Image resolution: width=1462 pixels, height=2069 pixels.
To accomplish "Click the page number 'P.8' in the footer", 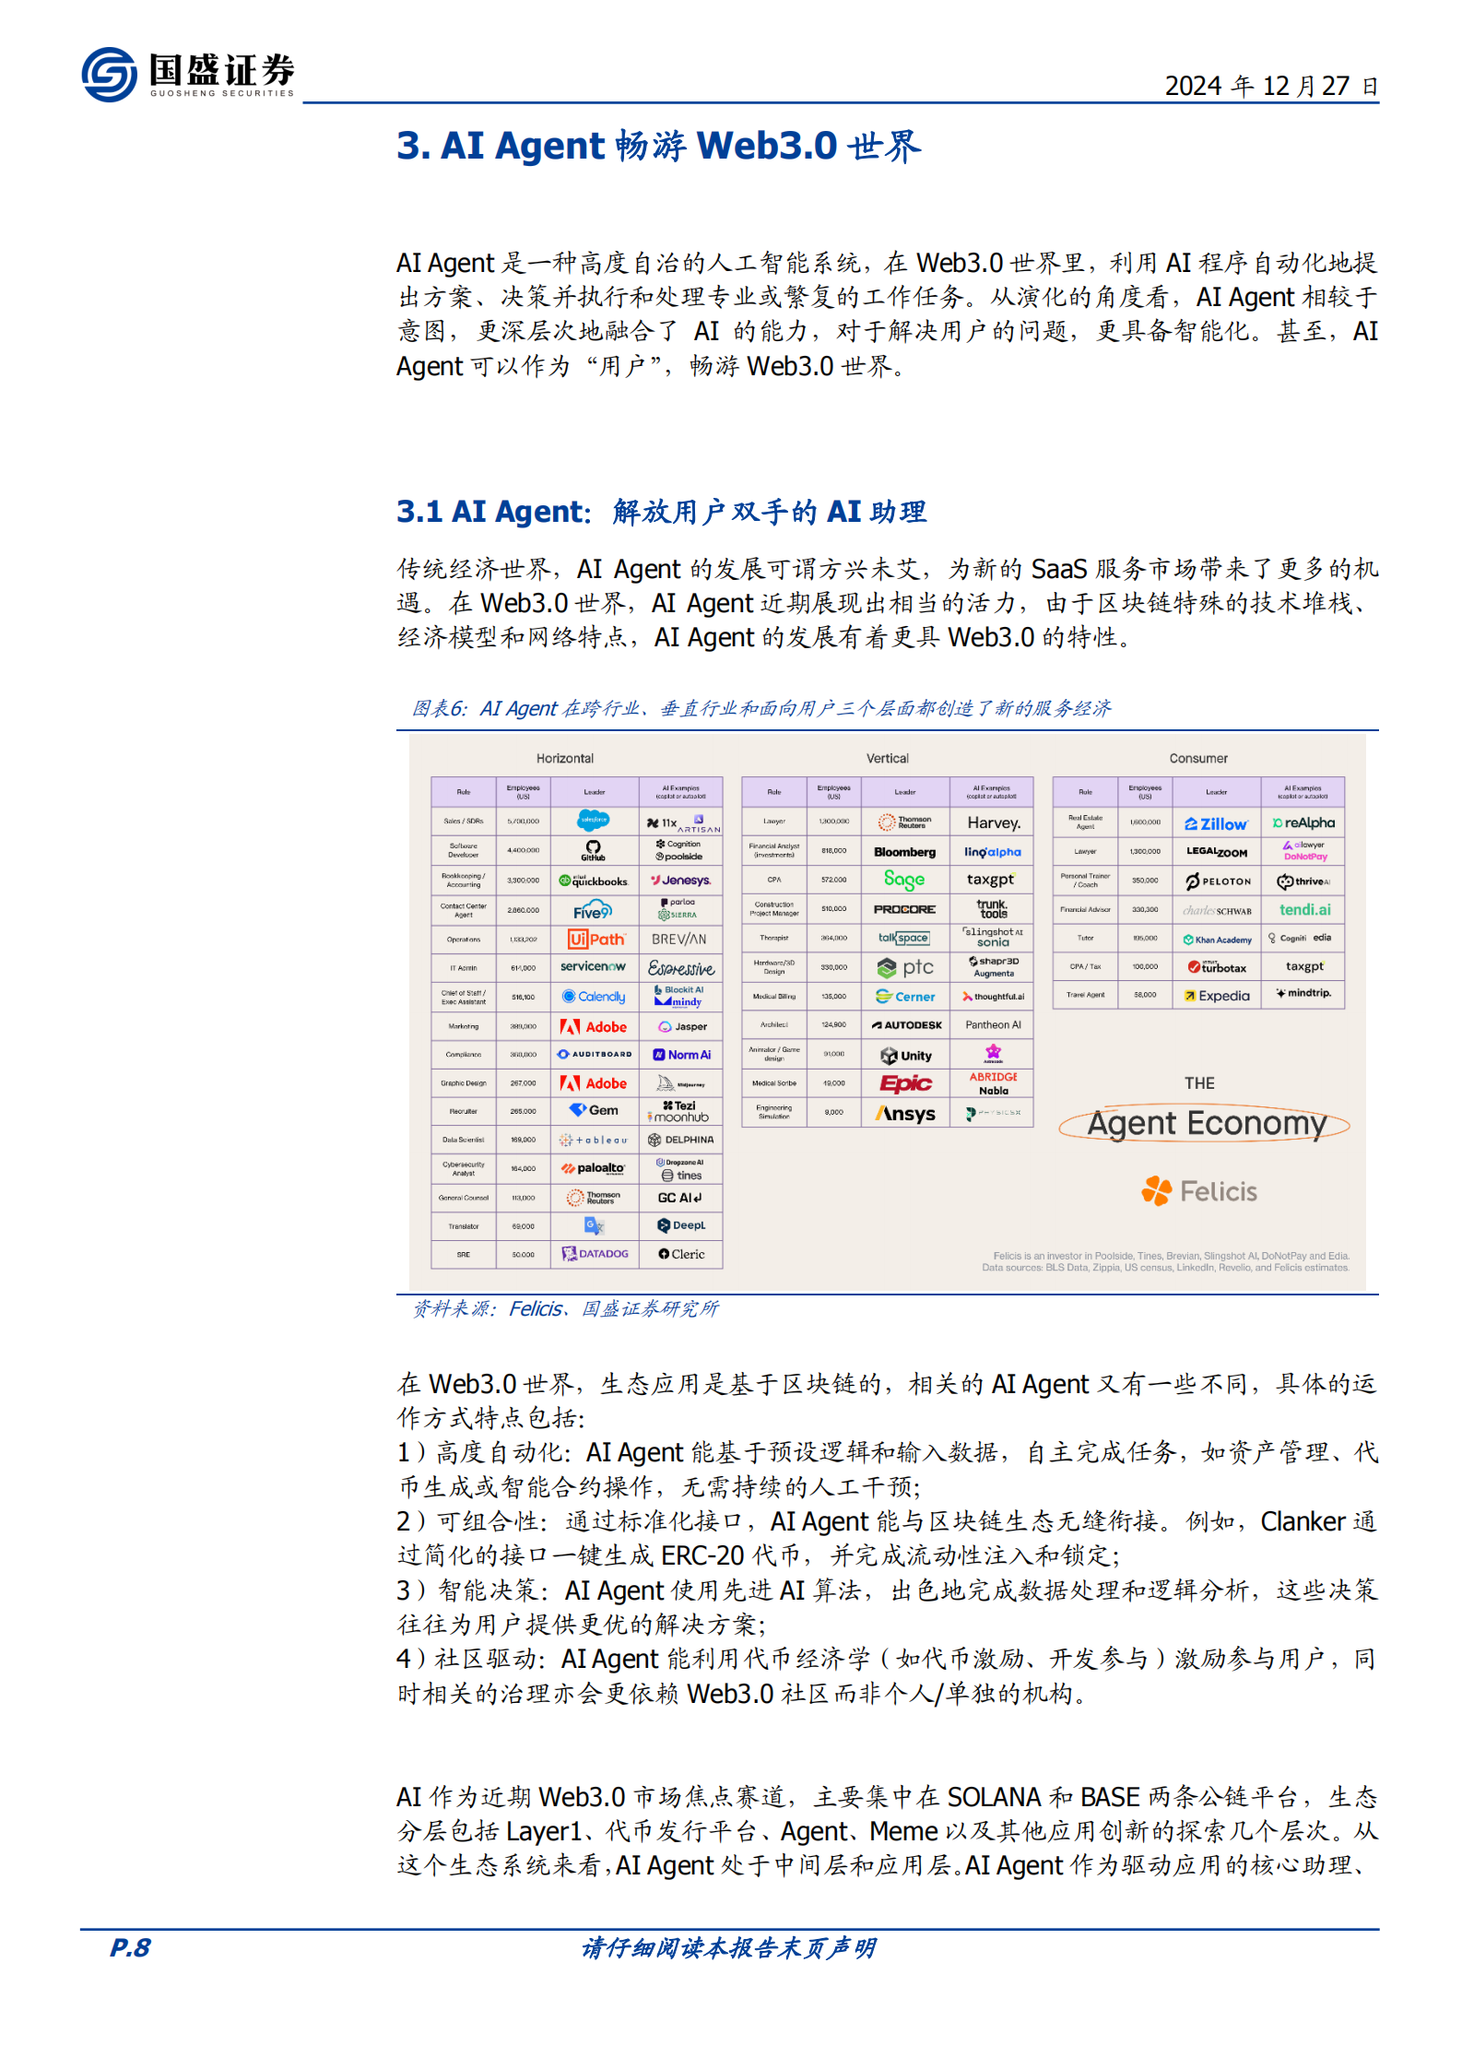I will (130, 1947).
